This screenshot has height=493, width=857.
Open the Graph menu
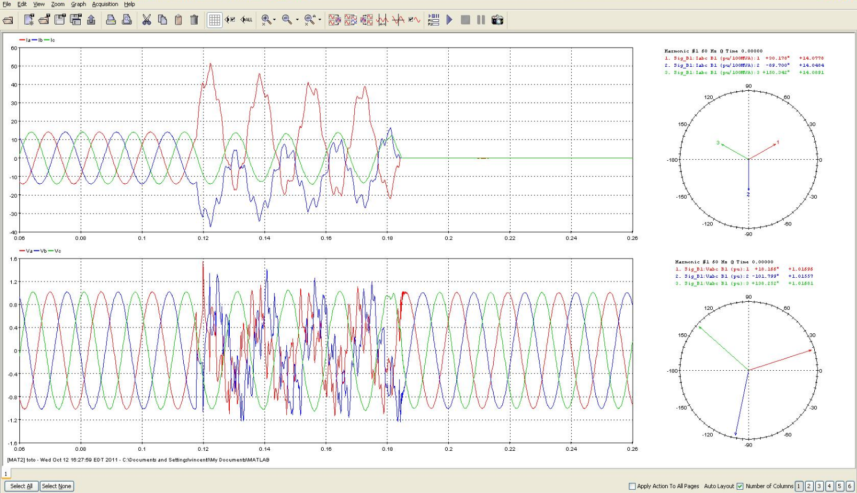pyautogui.click(x=79, y=4)
